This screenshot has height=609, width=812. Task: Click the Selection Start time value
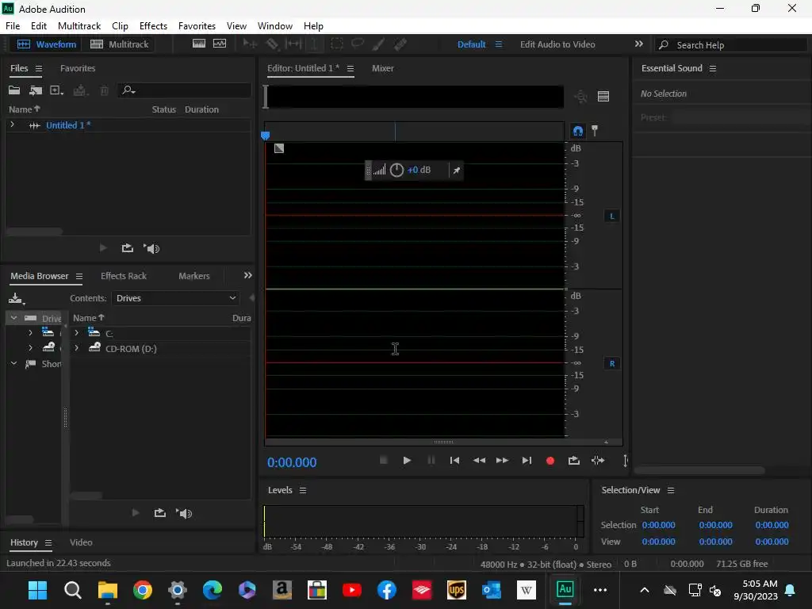click(658, 525)
